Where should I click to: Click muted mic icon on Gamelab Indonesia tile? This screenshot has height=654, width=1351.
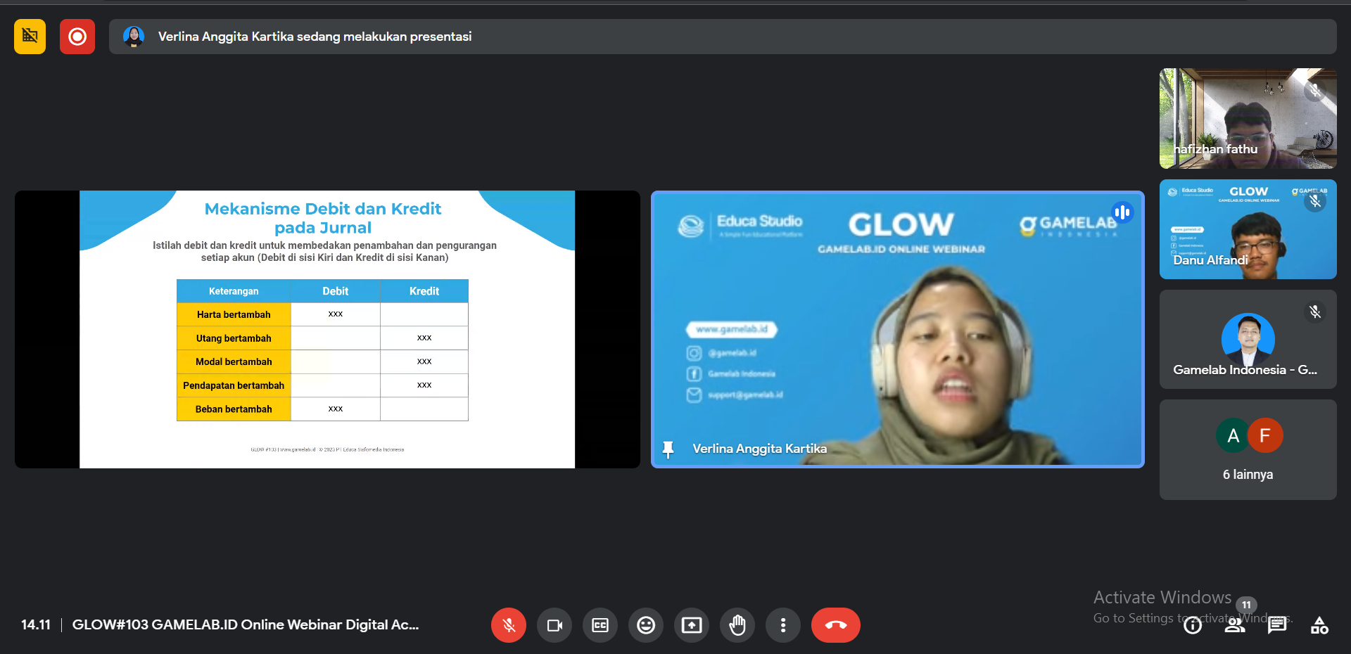pos(1315,312)
